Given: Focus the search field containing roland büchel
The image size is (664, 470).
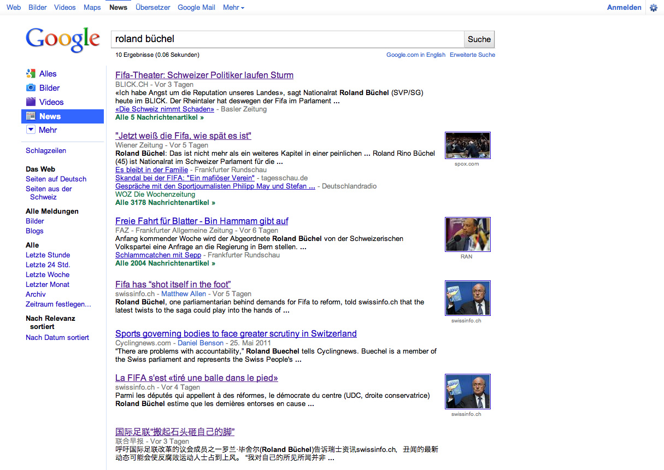Looking at the screenshot, I should [287, 39].
